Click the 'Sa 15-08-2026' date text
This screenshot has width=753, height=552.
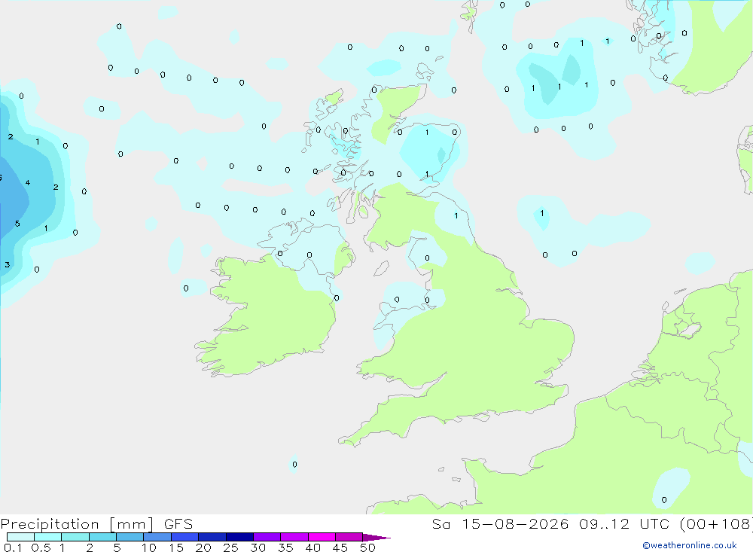[x=500, y=523]
